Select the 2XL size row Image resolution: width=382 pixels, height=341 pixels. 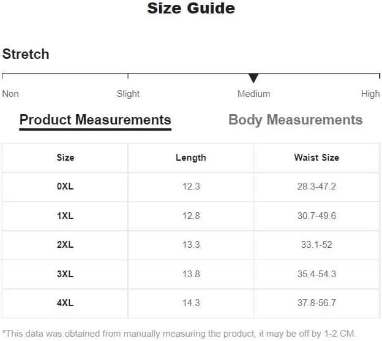pos(65,245)
